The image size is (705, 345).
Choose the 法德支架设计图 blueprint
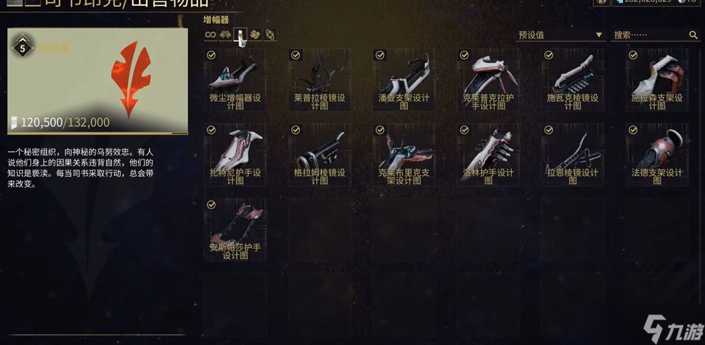pos(657,155)
